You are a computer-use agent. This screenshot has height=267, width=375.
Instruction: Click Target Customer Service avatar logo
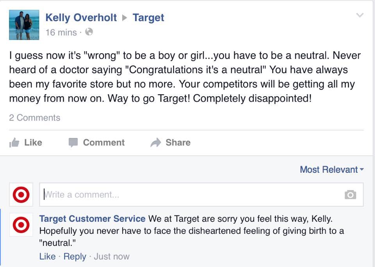coord(21,226)
